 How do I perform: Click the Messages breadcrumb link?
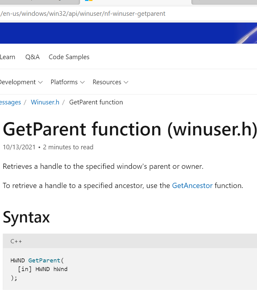click(10, 102)
